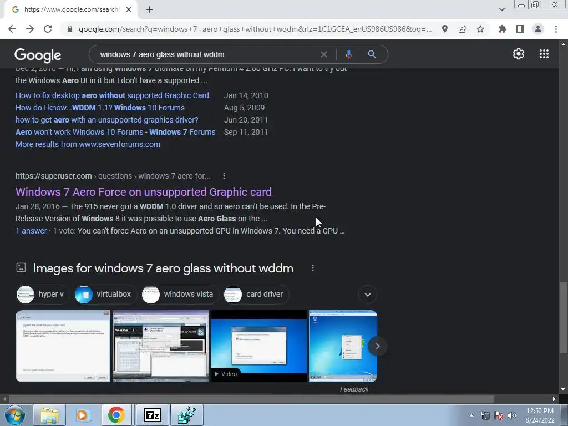Viewport: 568px width, 426px height.
Task: Filter images by 'windows vista' chip
Action: 179,294
